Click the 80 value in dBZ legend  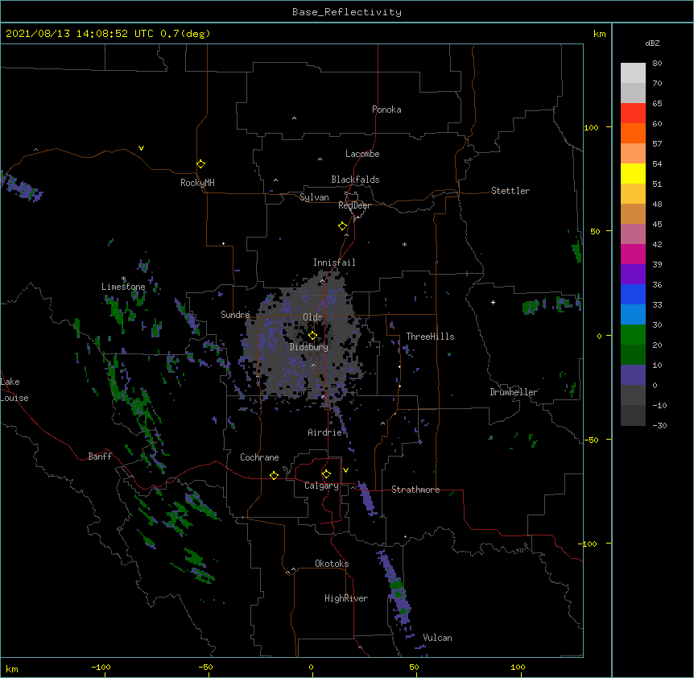[x=657, y=64]
